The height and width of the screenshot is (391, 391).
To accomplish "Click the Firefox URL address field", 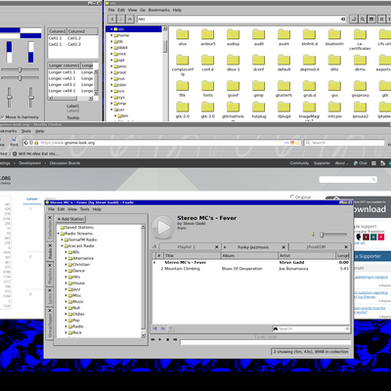I will (x=161, y=143).
